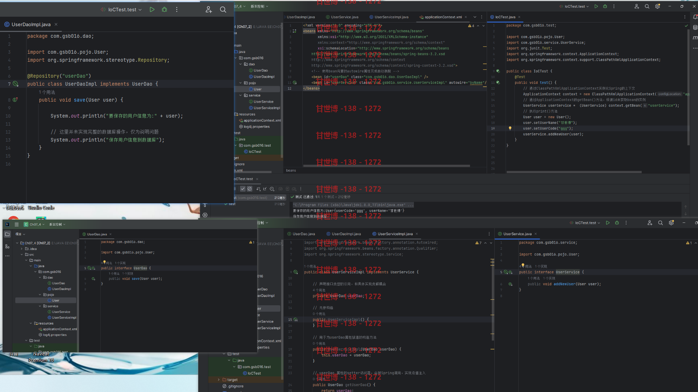
Task: Open IoCTest.test run configuration dropdown top-left window
Action: (121, 9)
